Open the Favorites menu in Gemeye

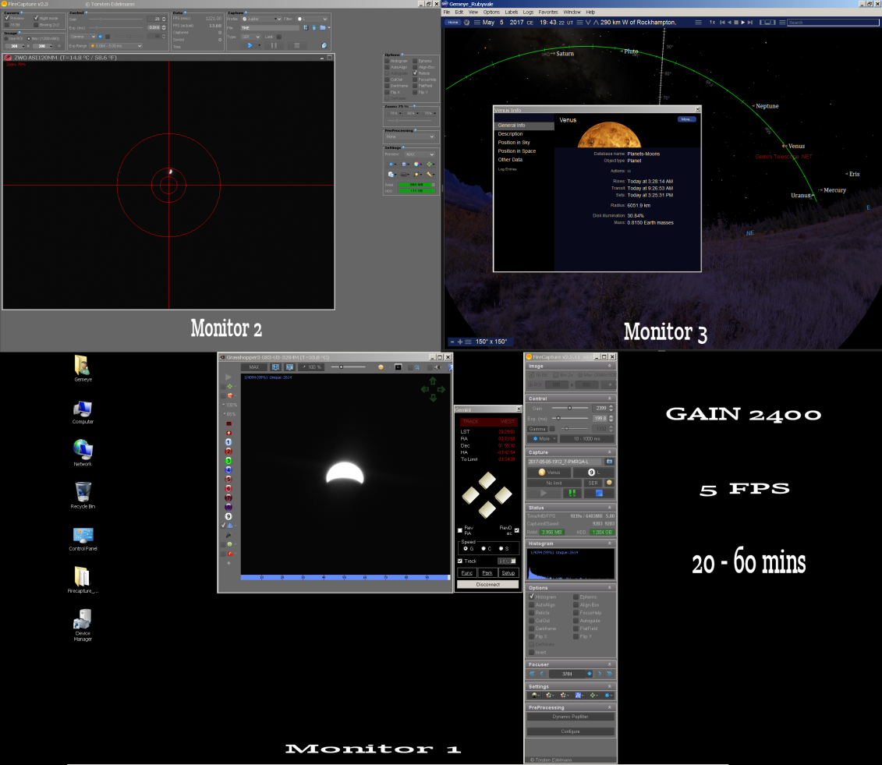[x=548, y=12]
